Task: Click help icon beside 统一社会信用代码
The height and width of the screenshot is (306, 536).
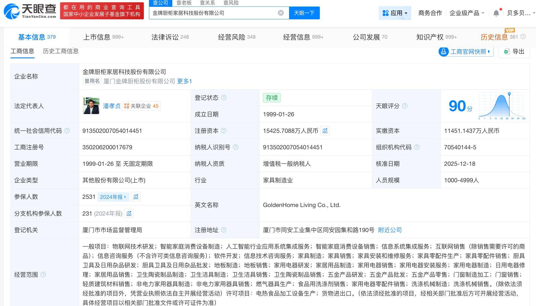Action: 67,131
